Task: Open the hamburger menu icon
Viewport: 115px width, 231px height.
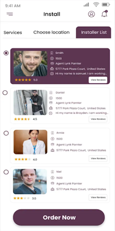Action: pyautogui.click(x=10, y=14)
